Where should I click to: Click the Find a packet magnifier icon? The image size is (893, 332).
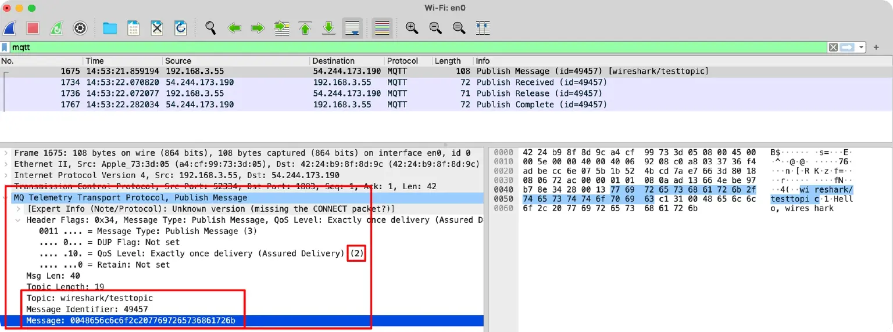(210, 28)
